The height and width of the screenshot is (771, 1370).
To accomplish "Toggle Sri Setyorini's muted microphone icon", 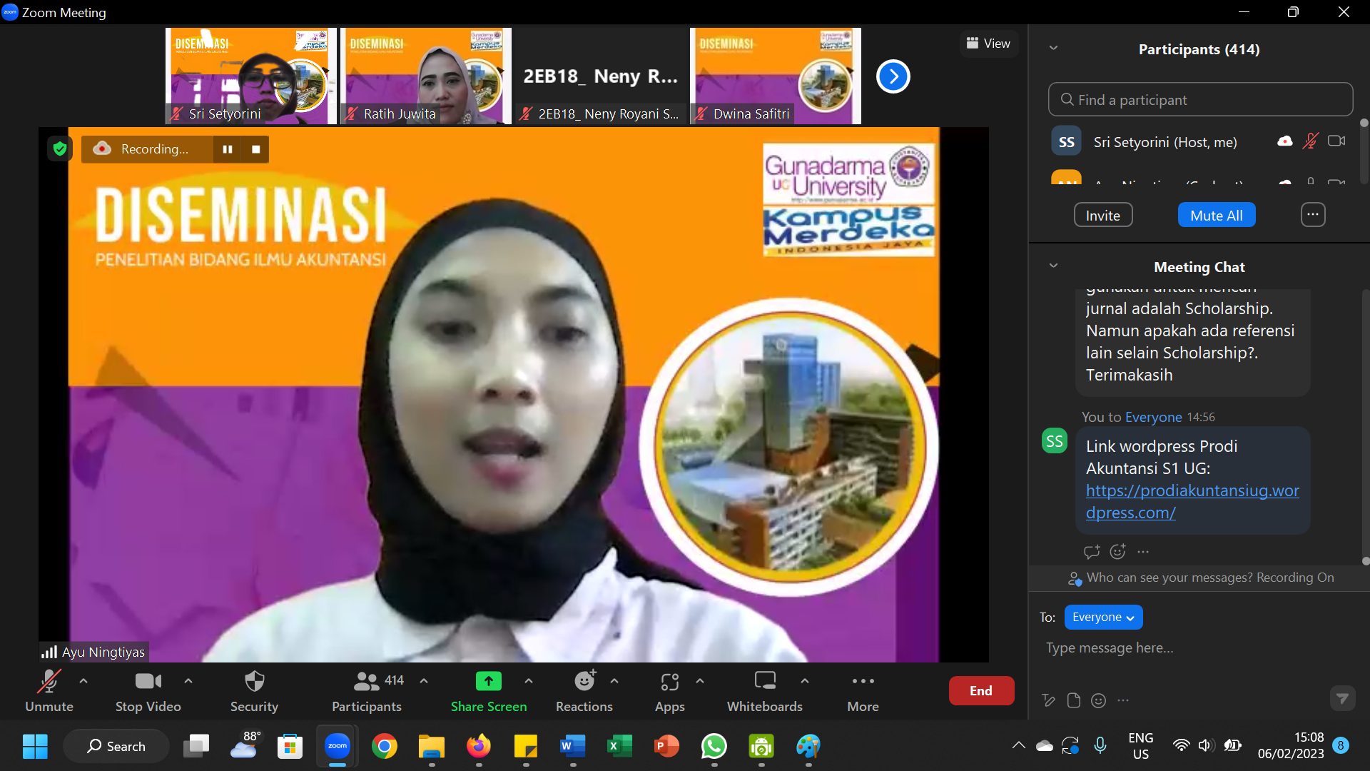I will [x=1310, y=141].
